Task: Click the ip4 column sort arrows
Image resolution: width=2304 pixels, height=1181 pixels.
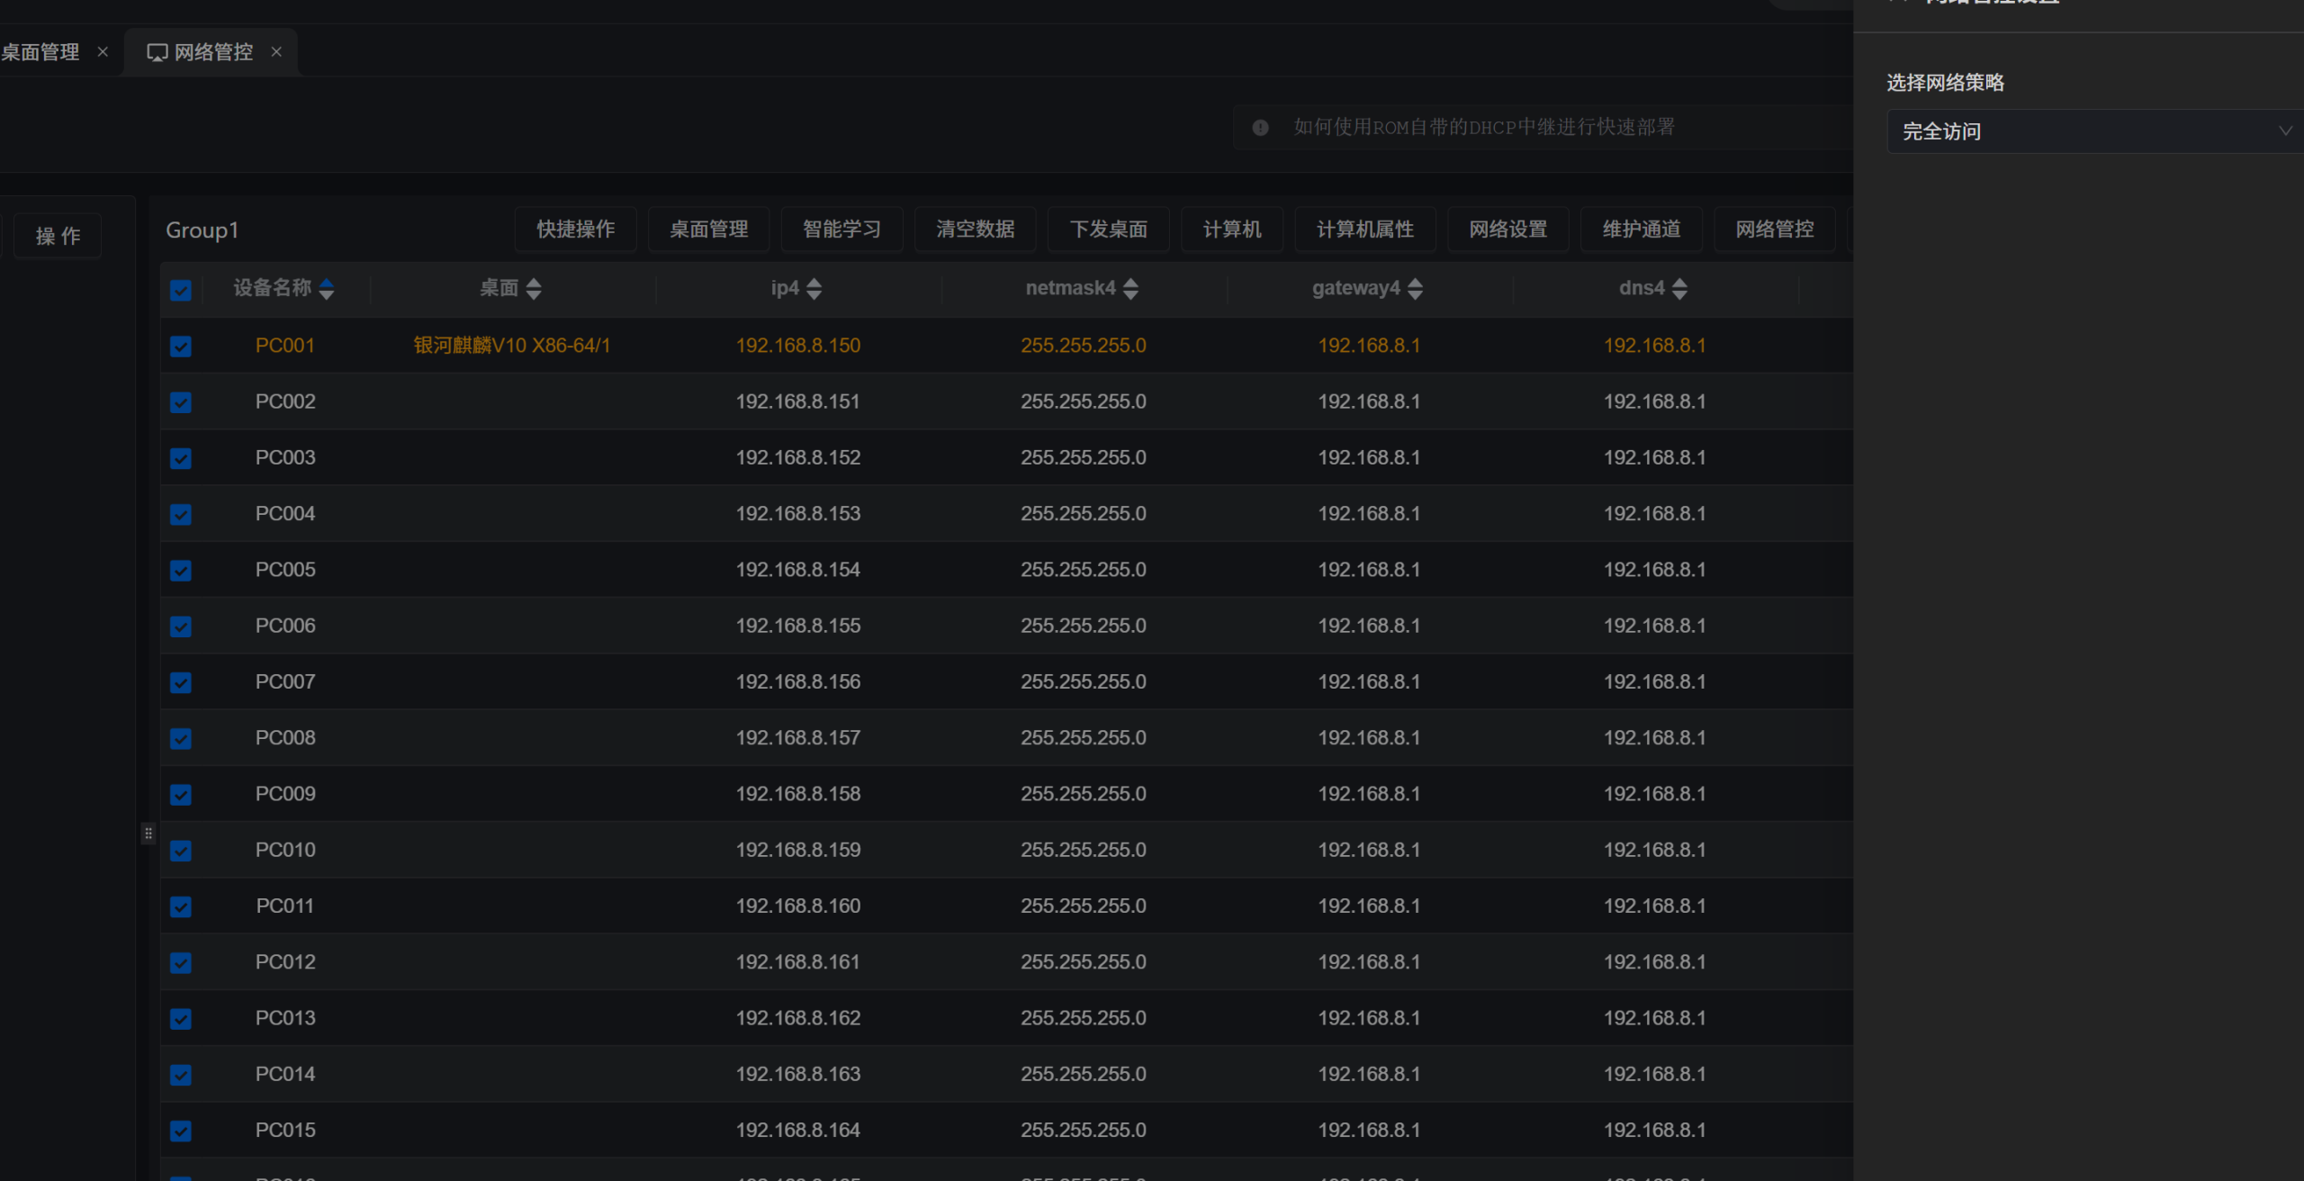Action: pyautogui.click(x=814, y=289)
